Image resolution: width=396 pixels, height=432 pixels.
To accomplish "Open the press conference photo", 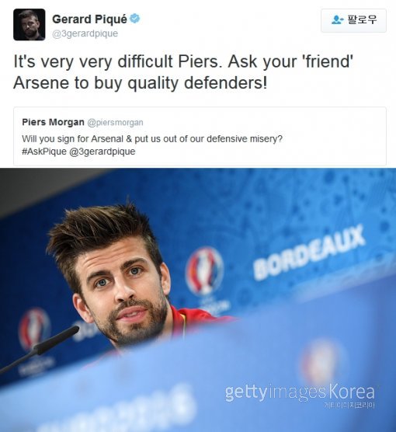I will (198, 300).
